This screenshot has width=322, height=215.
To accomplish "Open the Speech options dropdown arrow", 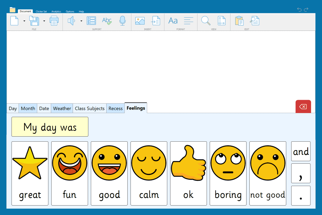I will point(81,21).
